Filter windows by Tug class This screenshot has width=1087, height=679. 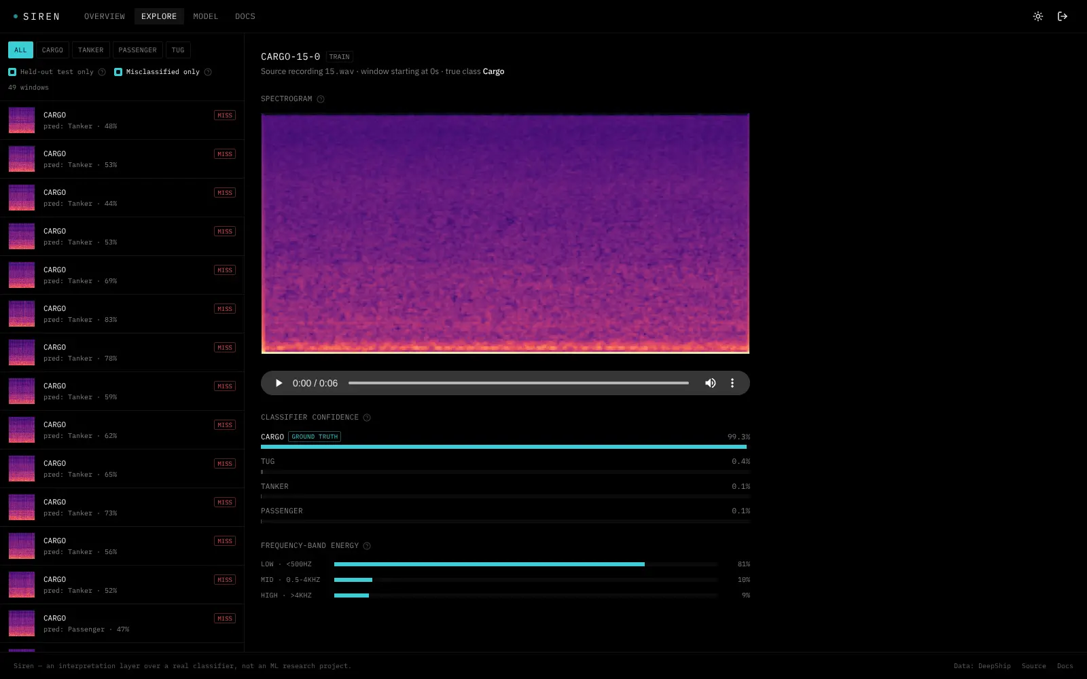(178, 50)
